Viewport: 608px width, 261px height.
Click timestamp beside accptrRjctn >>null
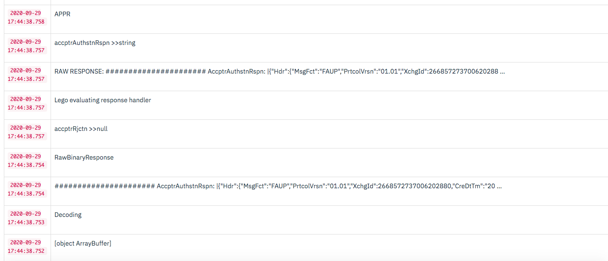[x=26, y=132]
